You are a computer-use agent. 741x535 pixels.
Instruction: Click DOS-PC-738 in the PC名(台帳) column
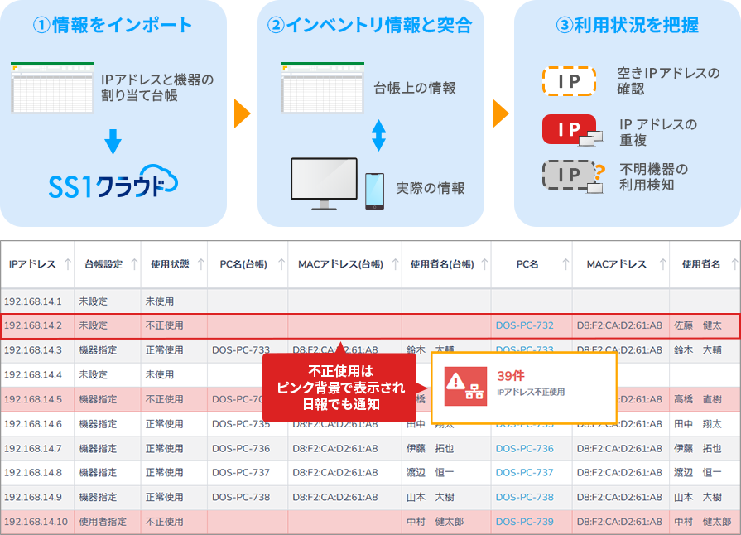coord(241,497)
